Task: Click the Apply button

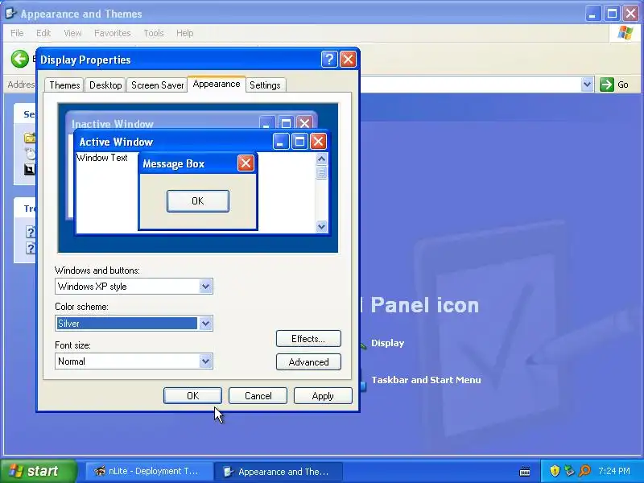Action: point(323,395)
